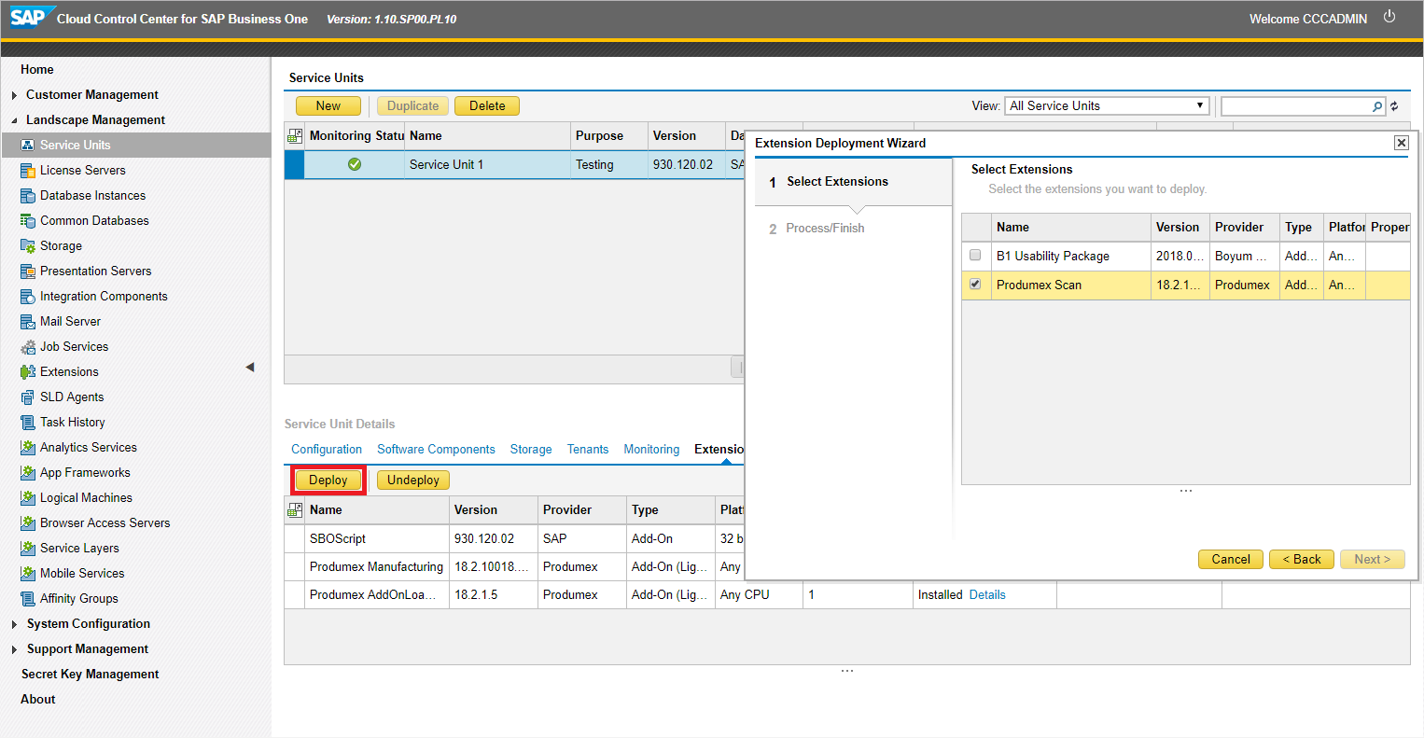The width and height of the screenshot is (1424, 738).
Task: Check the B1 Usability Package checkbox
Action: pos(975,255)
